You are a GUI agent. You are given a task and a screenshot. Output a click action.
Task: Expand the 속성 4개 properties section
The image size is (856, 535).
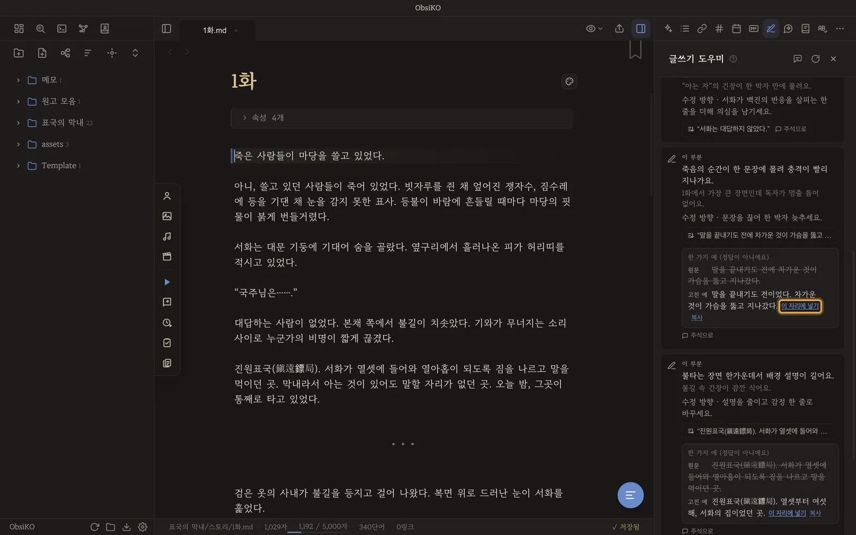point(401,118)
